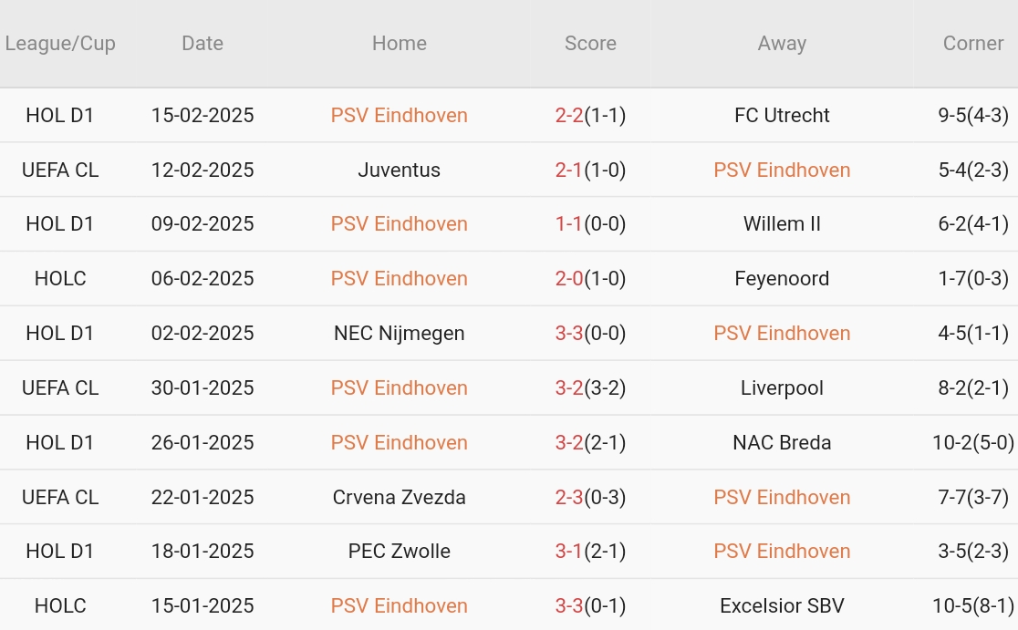
Task: Click UEFA CL label on 22-01-2025 row
Action: pos(59,498)
